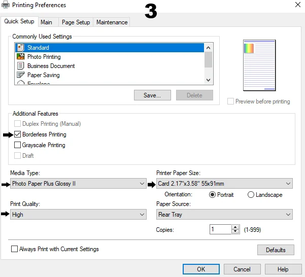
Task: Click the Photo Printing preset icon
Action: (x=21, y=56)
